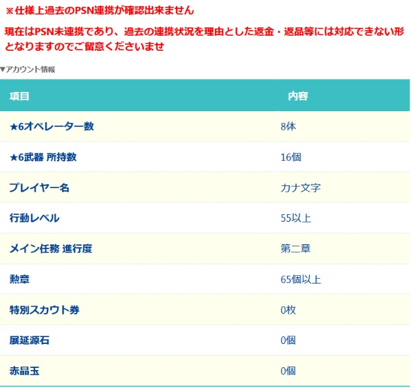The image size is (412, 392).
Task: Select the 赤晶玉 row label
Action: 25,371
